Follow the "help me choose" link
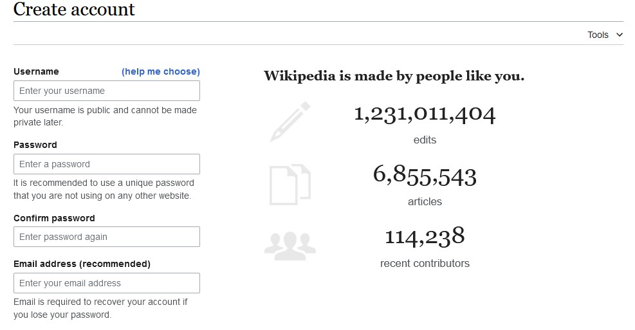Screen dimensions: 635x330 click(161, 71)
